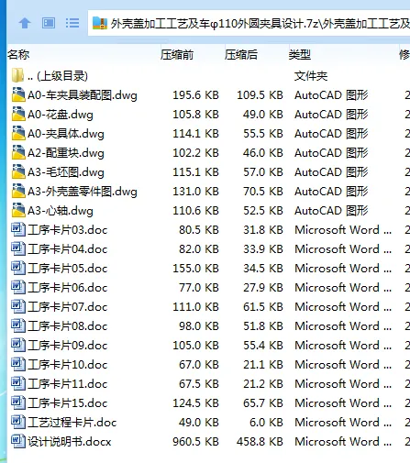Viewport: 410px width, 463px height.
Task: Click the 195.6 KB original size value
Action: [x=195, y=95]
